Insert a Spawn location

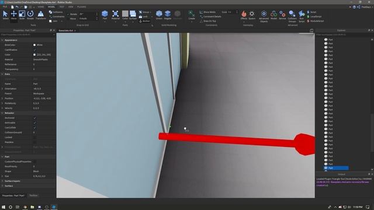pos(252,15)
